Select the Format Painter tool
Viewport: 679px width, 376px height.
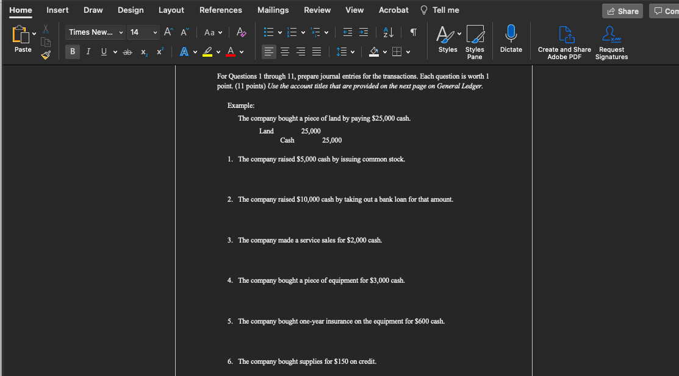pos(45,55)
